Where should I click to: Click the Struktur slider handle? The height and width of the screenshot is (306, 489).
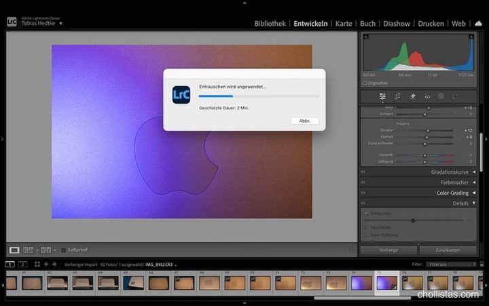(x=428, y=130)
